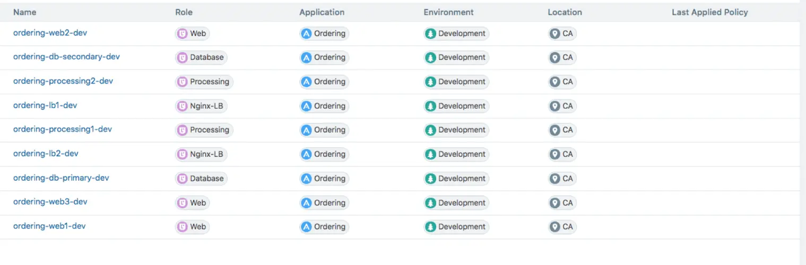Click the Ordering application icon in ordering-lb2-dev row
The image size is (806, 265).
coord(306,155)
